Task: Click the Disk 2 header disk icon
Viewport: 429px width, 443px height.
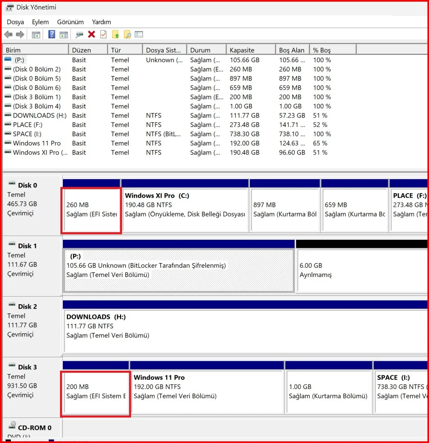Action: [12, 305]
